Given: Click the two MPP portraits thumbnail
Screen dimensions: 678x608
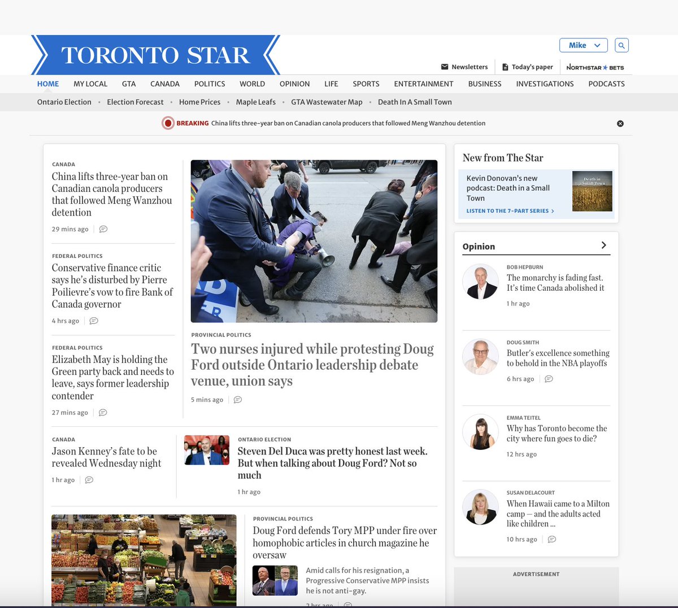Looking at the screenshot, I should tap(275, 580).
